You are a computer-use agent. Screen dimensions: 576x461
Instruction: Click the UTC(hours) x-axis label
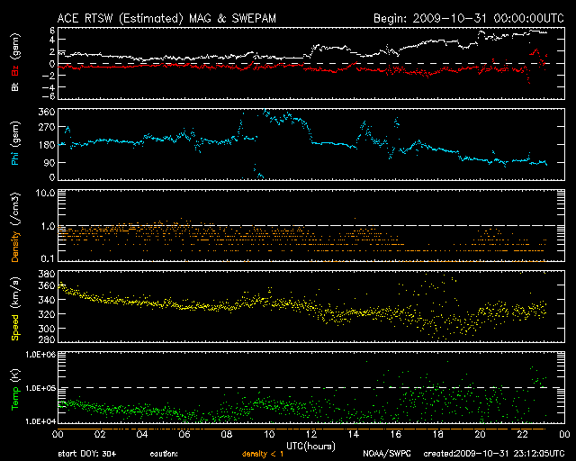(308, 445)
